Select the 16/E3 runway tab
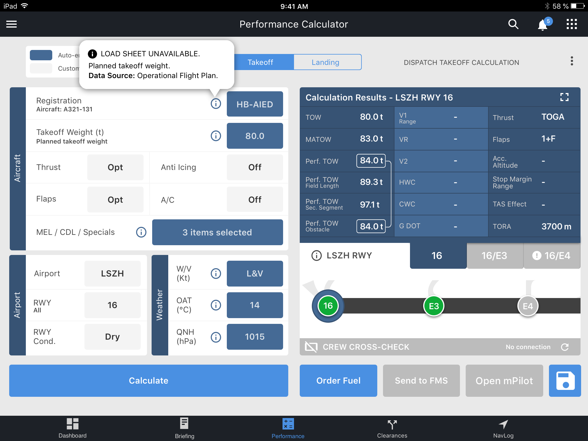The height and width of the screenshot is (441, 588). tap(494, 256)
